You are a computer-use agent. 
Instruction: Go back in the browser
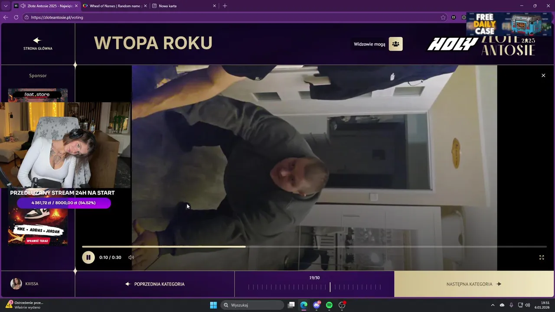(6, 17)
